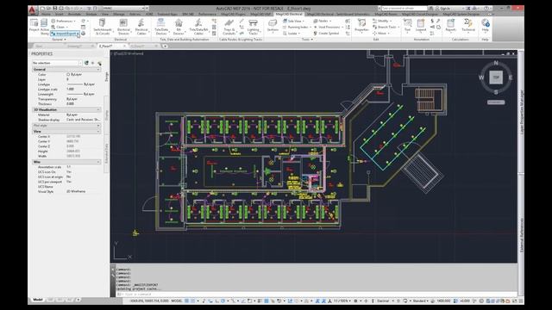Open BA Devices tool
This screenshot has height=310, width=552.
pos(179,27)
